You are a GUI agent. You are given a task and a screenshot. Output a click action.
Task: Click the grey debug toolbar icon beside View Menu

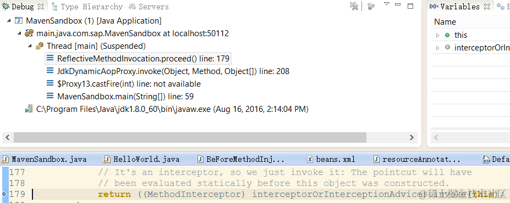pyautogui.click(x=371, y=6)
